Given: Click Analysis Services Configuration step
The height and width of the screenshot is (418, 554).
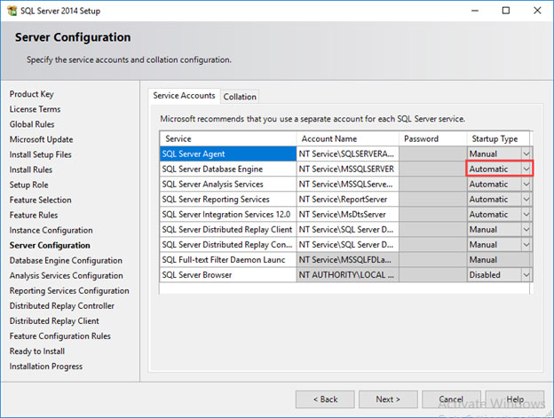Looking at the screenshot, I should point(66,276).
